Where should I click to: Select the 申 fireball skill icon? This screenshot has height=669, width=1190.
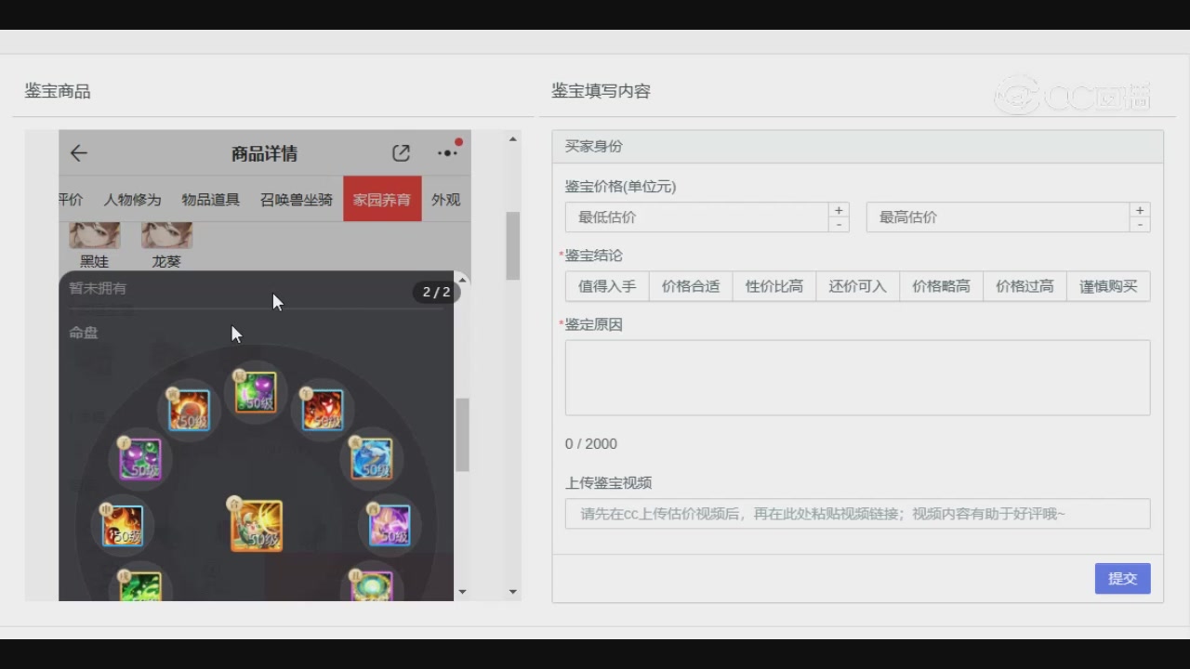(122, 525)
